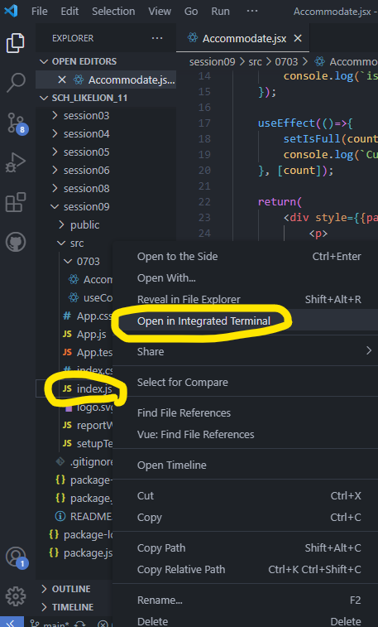The height and width of the screenshot is (627, 378).
Task: Close the Accommodate.jsx editor tab
Action: click(298, 38)
